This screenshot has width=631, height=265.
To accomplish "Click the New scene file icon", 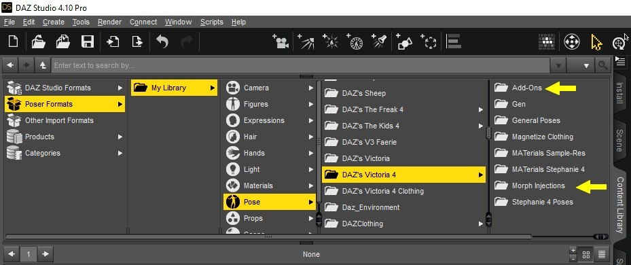I will click(14, 41).
